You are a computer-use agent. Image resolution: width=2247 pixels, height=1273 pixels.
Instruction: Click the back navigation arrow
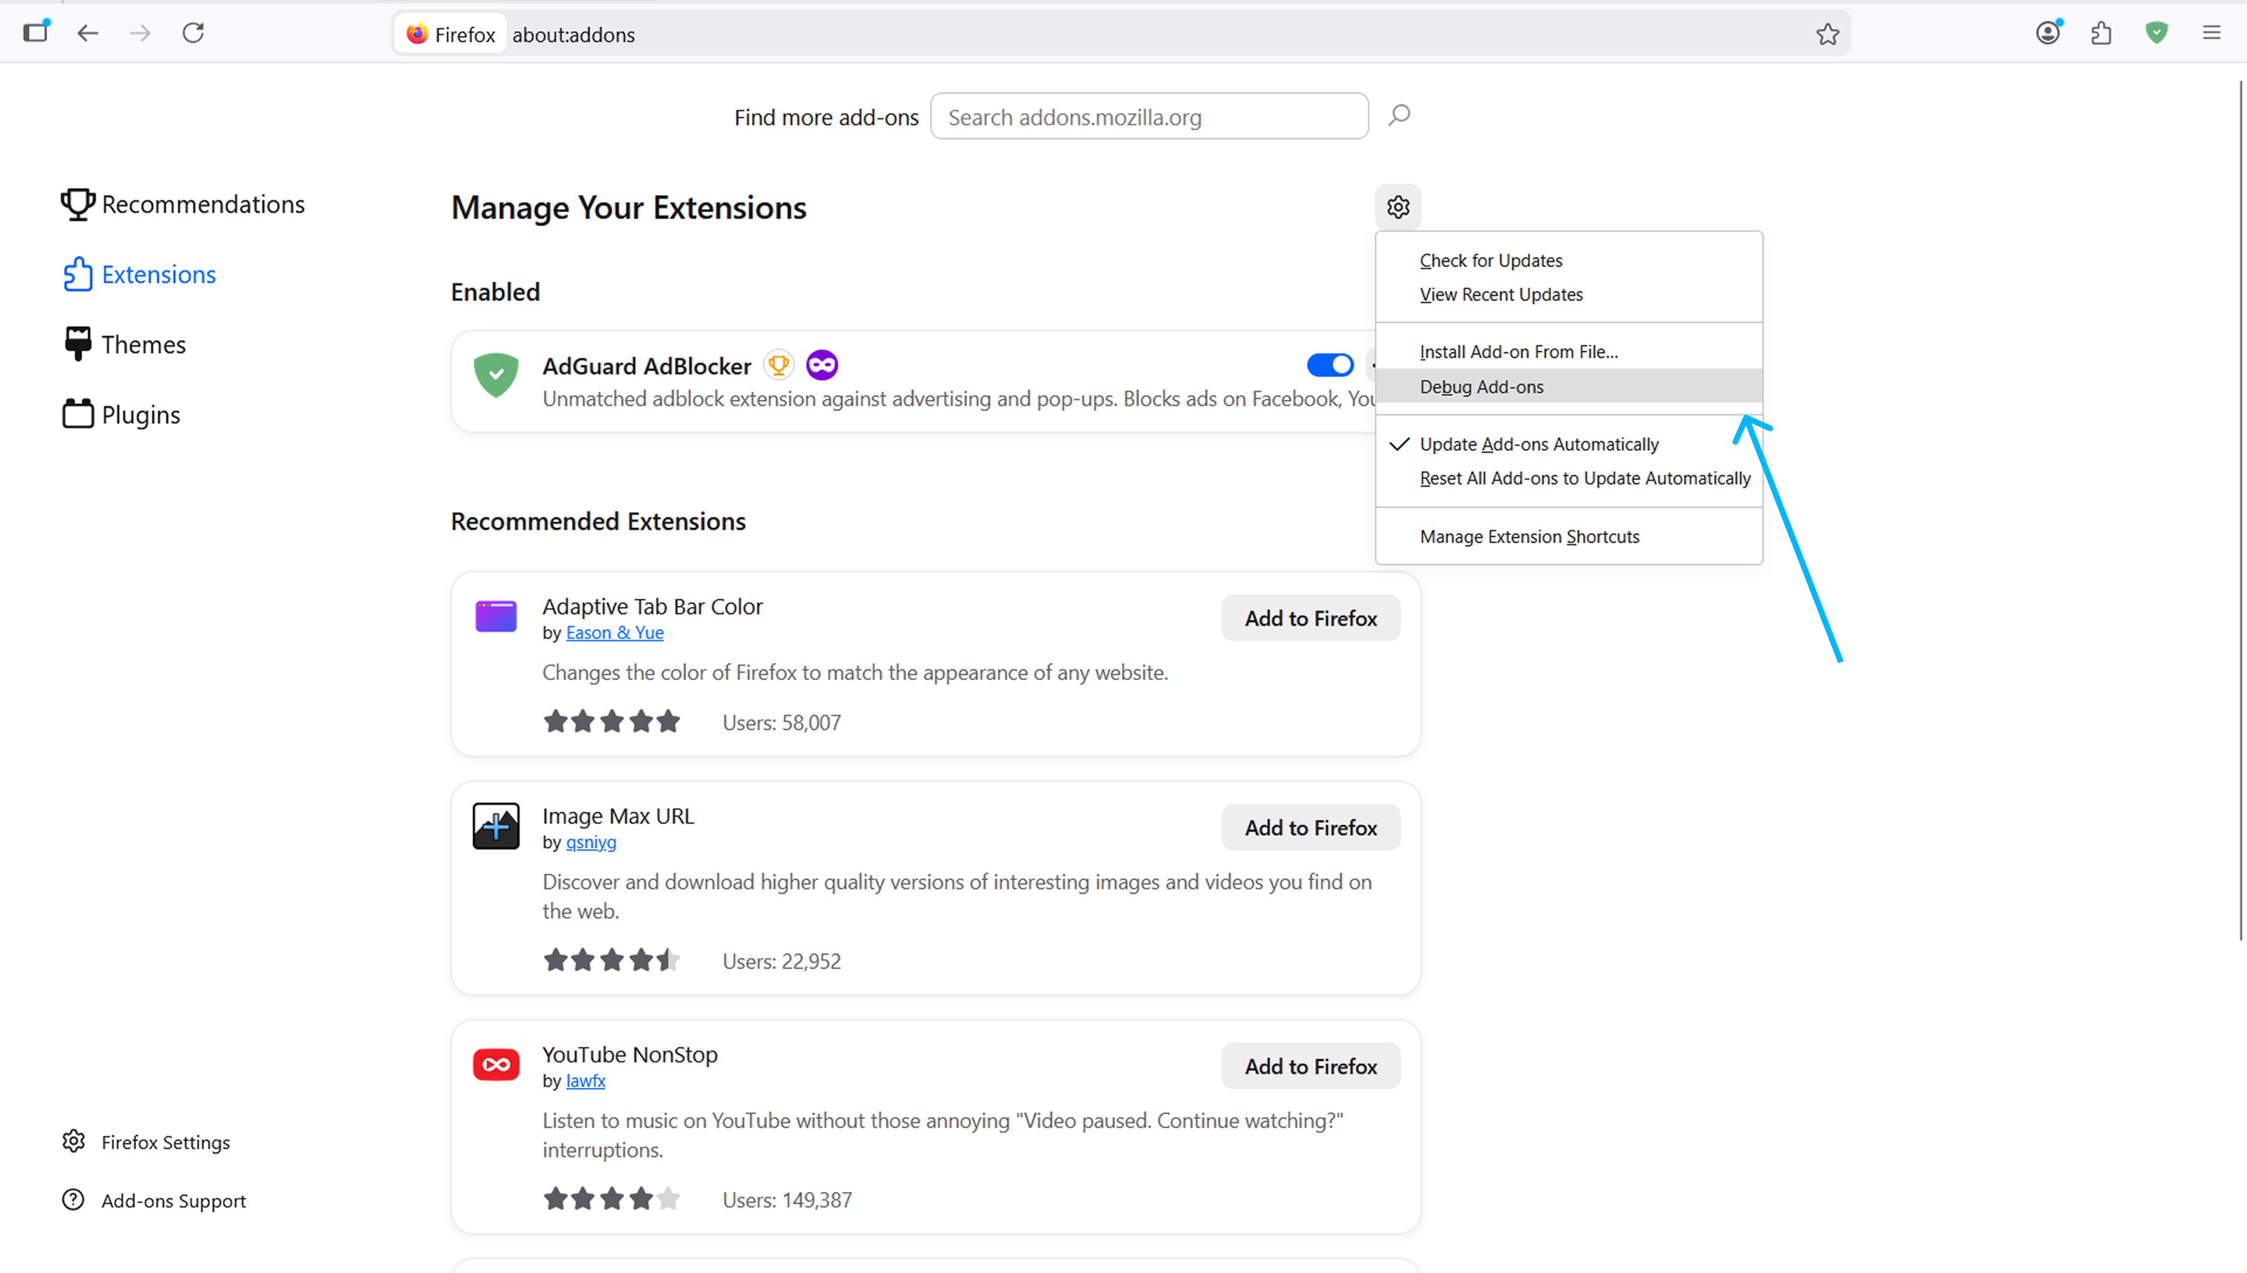(x=87, y=34)
